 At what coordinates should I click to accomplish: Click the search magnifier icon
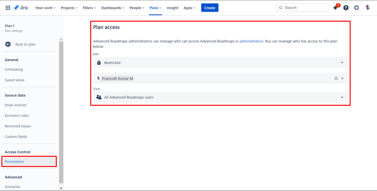[x=281, y=8]
